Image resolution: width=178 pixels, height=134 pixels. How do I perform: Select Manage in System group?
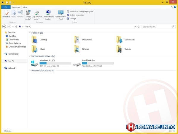(71, 18)
